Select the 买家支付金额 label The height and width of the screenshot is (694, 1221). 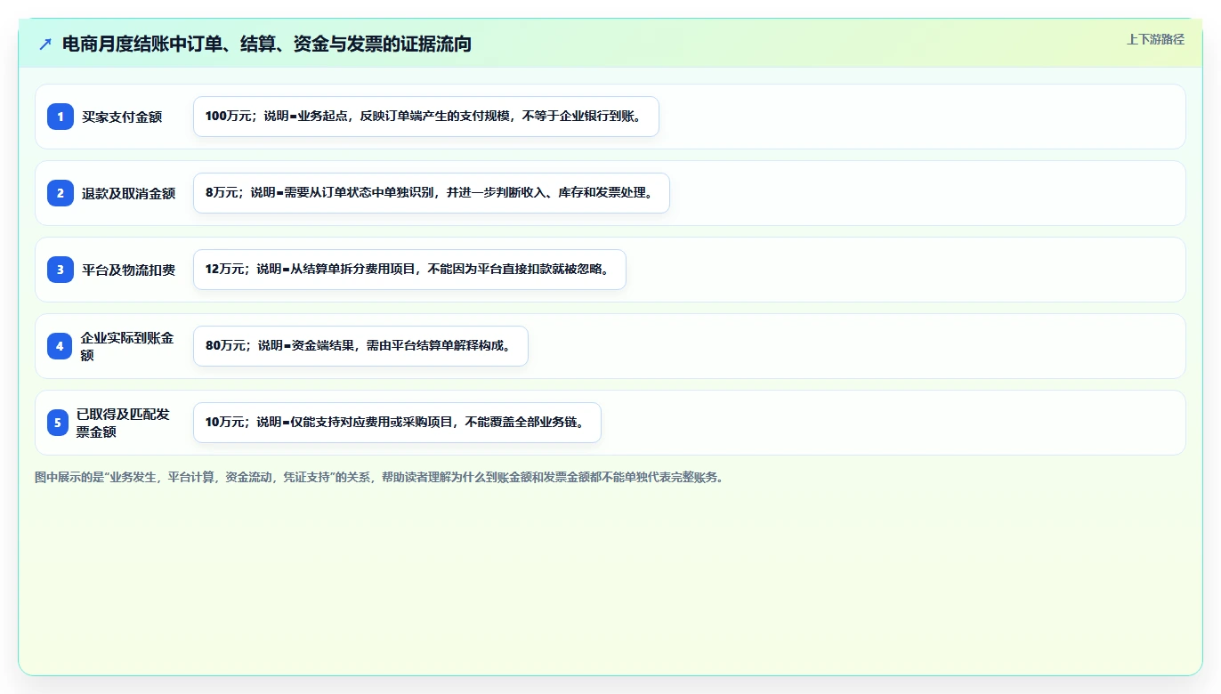(x=122, y=117)
